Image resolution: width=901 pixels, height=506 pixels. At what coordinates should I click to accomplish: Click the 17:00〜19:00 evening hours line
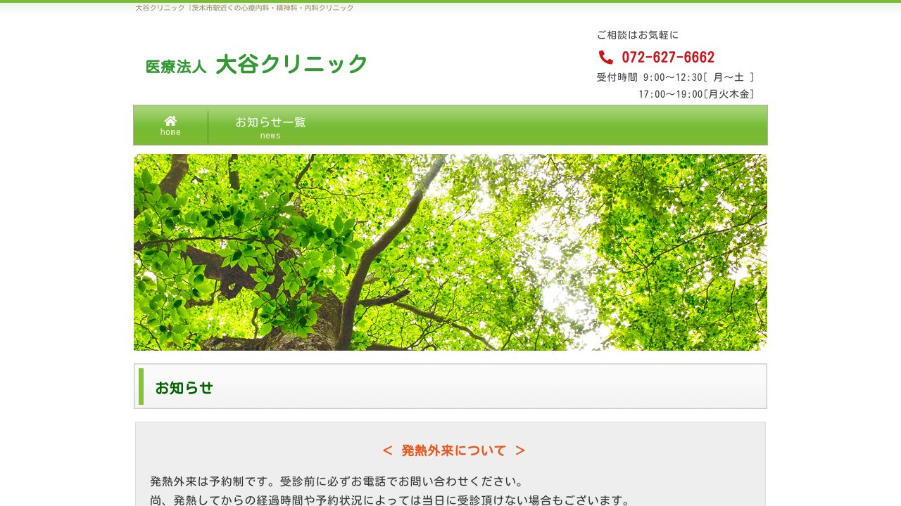[695, 94]
